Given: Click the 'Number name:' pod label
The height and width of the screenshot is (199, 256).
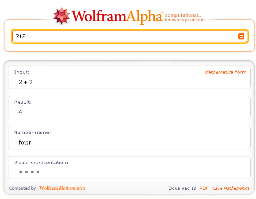Looking at the screenshot, I should click(33, 132).
